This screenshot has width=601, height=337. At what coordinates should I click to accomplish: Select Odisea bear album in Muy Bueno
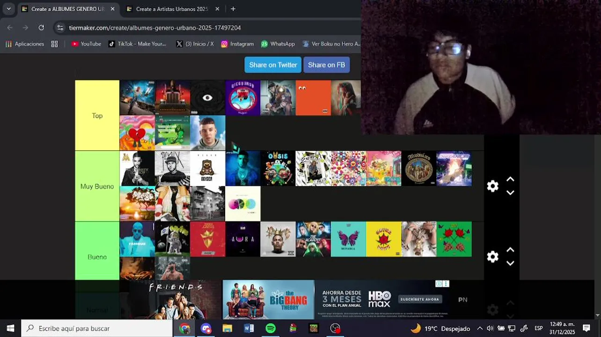click(x=207, y=168)
